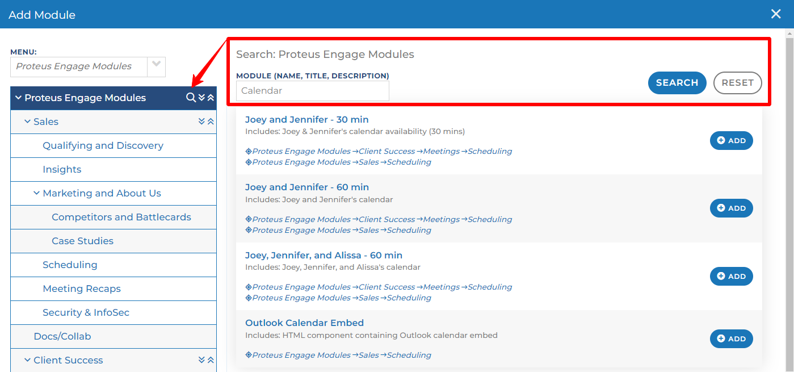Open Competitors and Battlecards tree item
This screenshot has height=372, width=794.
(121, 217)
